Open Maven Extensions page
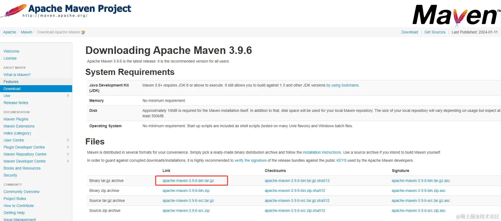The height and width of the screenshot is (221, 501). pyautogui.click(x=19, y=126)
